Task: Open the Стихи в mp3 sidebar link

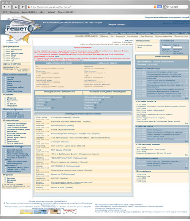Action: pyautogui.click(x=13, y=113)
